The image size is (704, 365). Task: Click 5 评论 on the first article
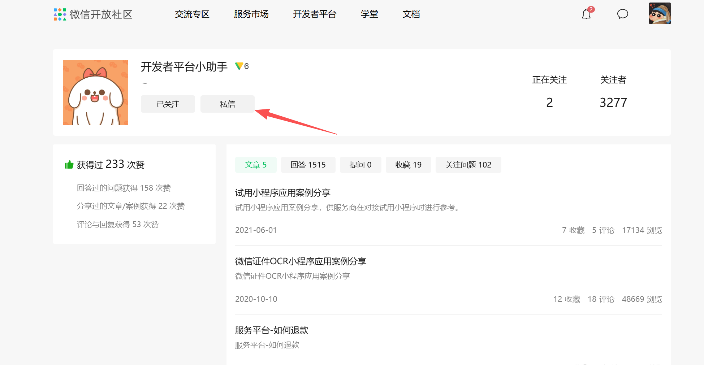[603, 230]
